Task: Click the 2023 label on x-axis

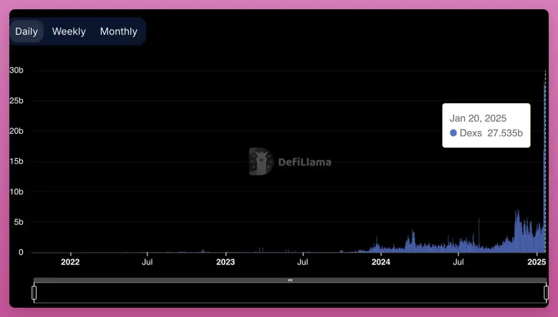Action: pos(226,262)
